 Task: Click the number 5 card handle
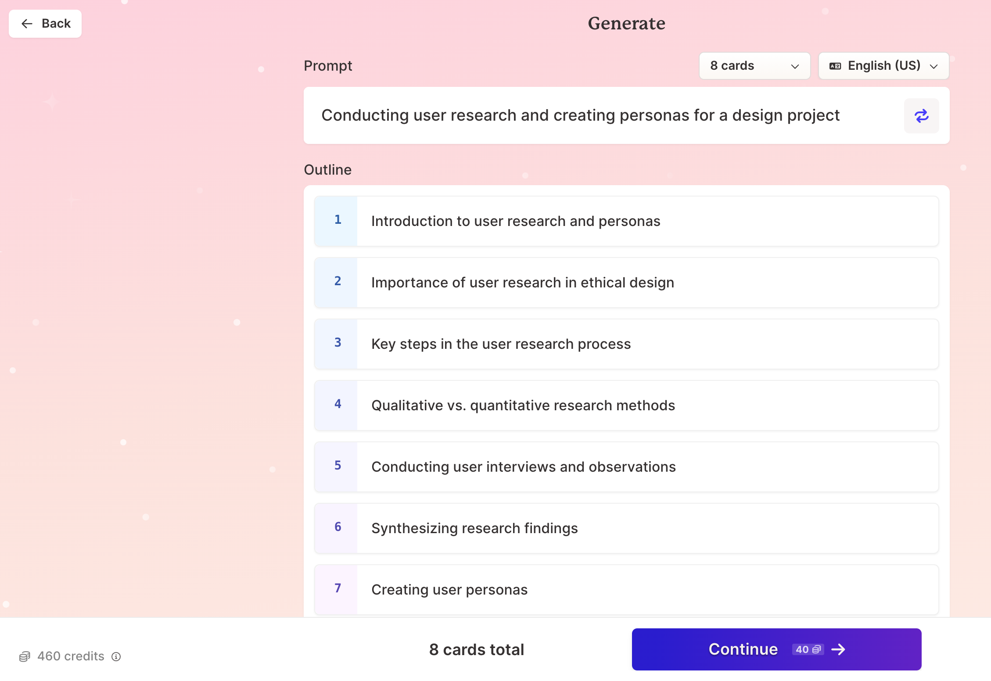point(336,467)
